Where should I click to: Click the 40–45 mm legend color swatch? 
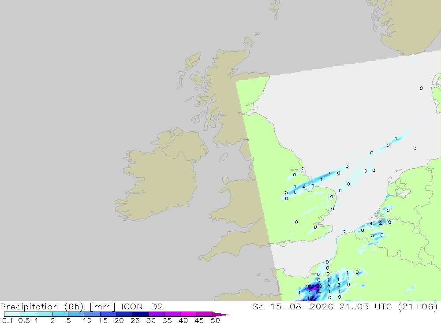point(188,314)
